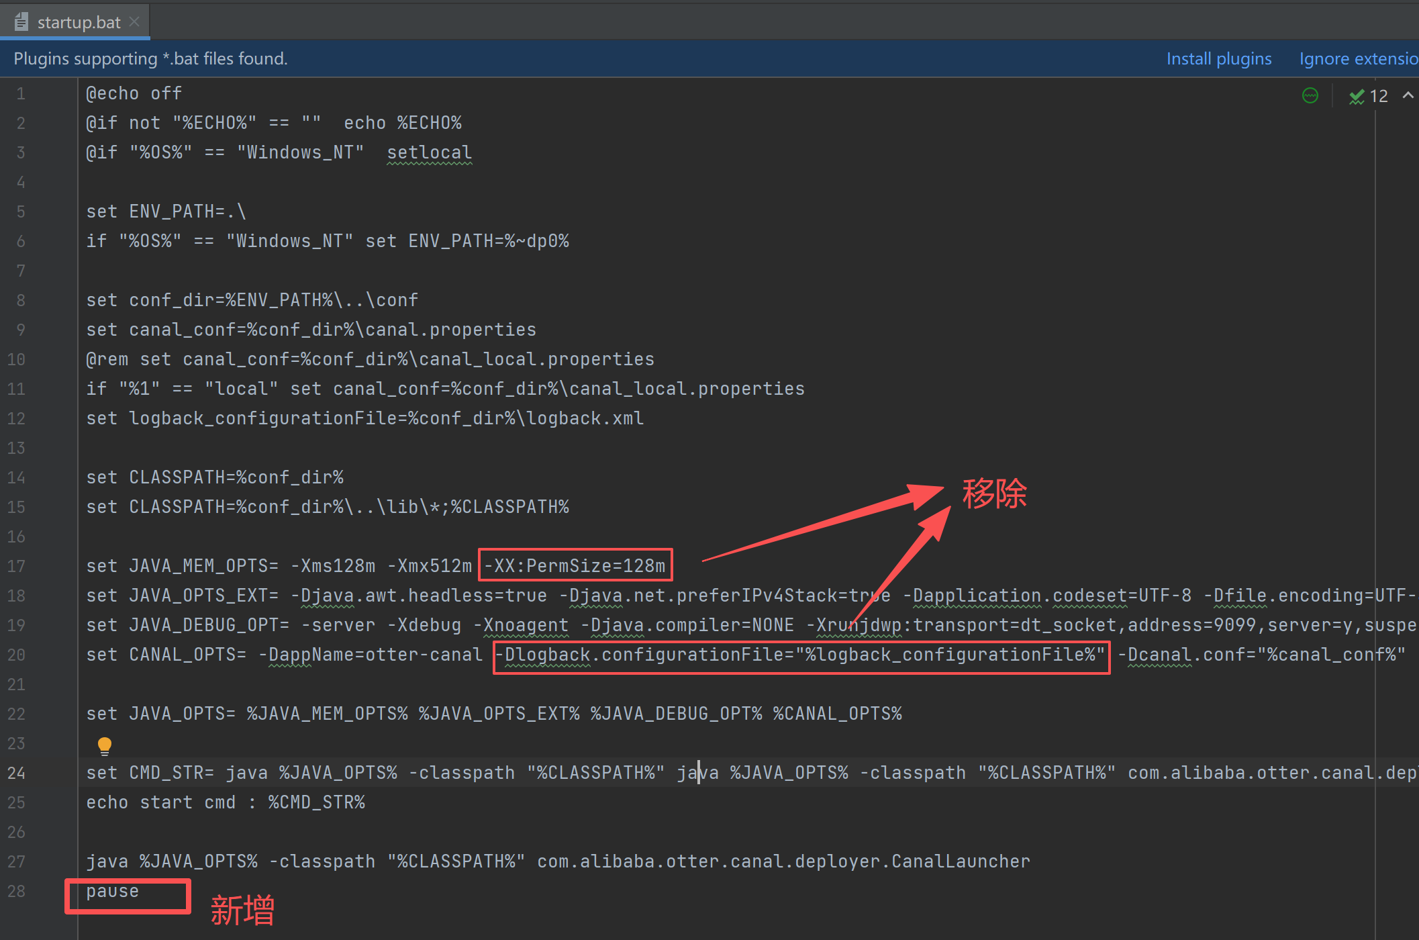Click on the pause command at line 28
This screenshot has height=940, width=1419.
click(112, 891)
